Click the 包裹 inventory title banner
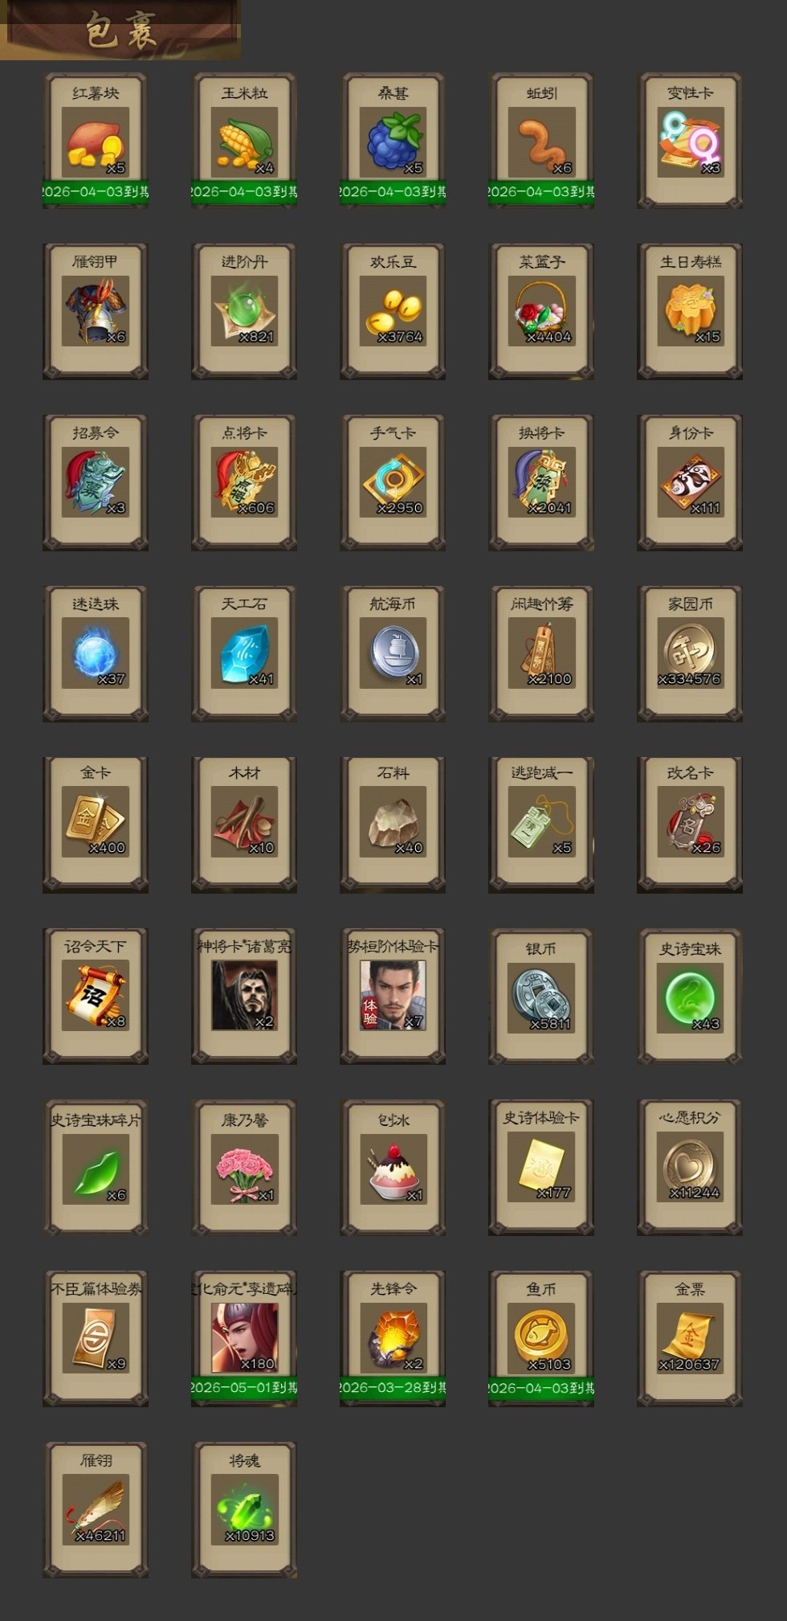The height and width of the screenshot is (1621, 787). tap(120, 30)
